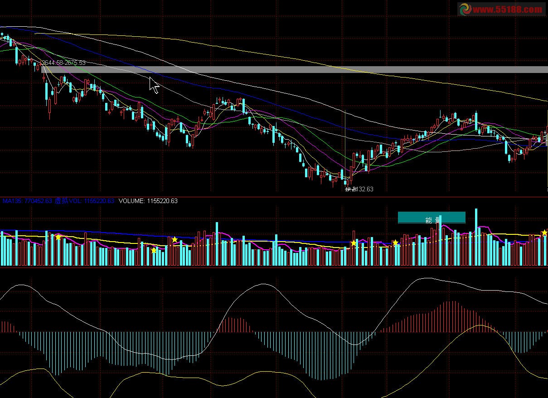Click the 2644.58-2675.53 price range label
Screen dimensions: 548x398
click(x=63, y=63)
